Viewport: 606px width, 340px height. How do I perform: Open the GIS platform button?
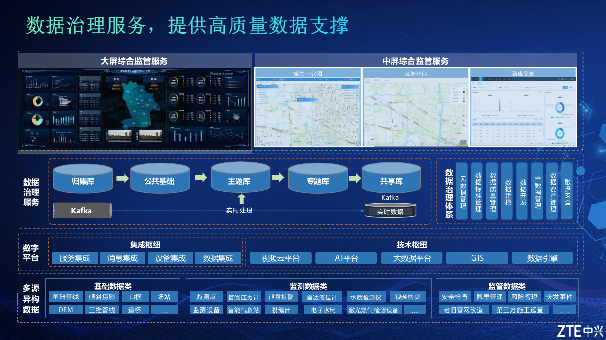pos(477,258)
